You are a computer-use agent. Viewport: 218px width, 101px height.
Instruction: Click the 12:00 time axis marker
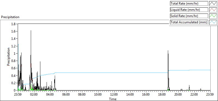point(114,95)
